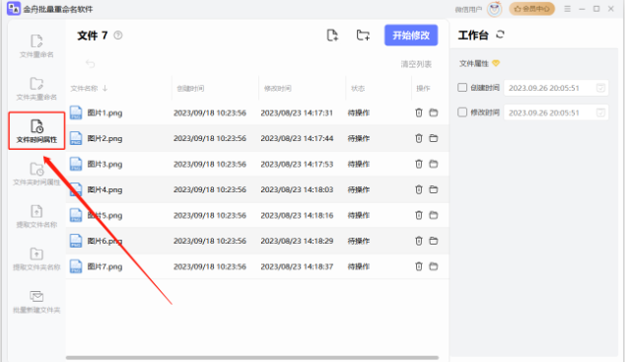Screen dimensions: 625x362
Task: Click the horizontal scrollbar at bottom
Action: pyautogui.click(x=252, y=358)
